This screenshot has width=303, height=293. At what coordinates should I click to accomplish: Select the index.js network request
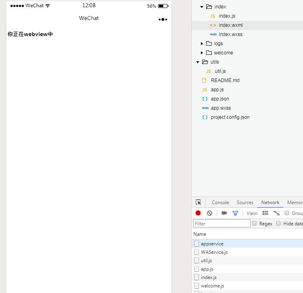coord(247,277)
